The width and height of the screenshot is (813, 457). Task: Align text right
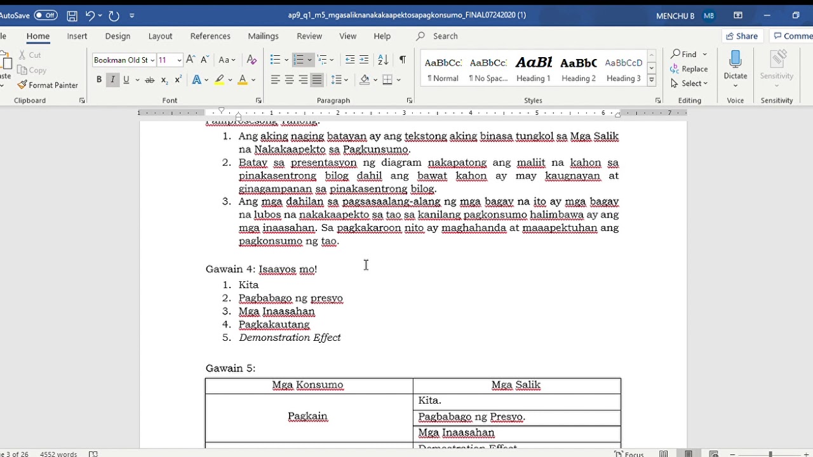coord(303,79)
